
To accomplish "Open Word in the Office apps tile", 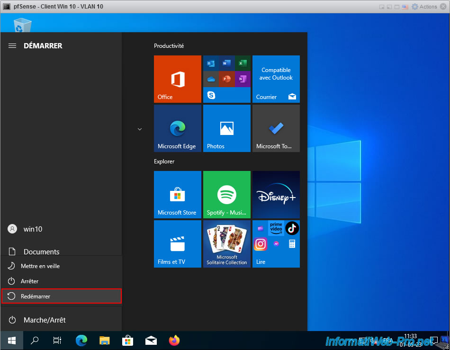I will click(x=227, y=63).
